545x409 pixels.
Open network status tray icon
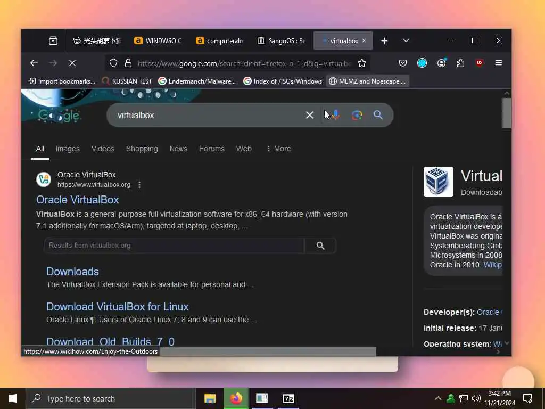click(464, 398)
